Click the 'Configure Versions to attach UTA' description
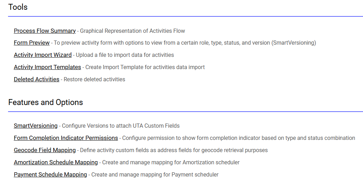The height and width of the screenshot is (180, 363). click(x=121, y=126)
